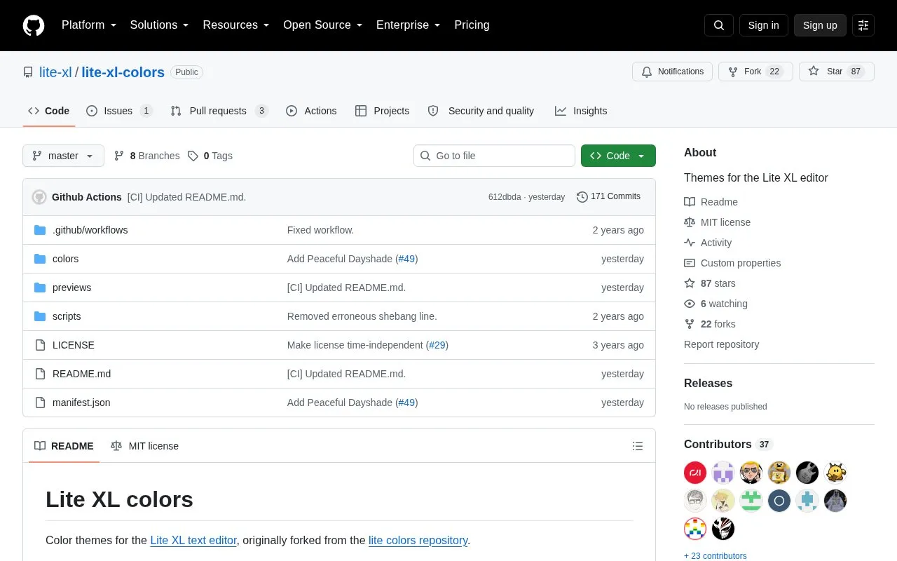View the 0 Tags list
Screen dimensions: 897x561
pyautogui.click(x=210, y=156)
